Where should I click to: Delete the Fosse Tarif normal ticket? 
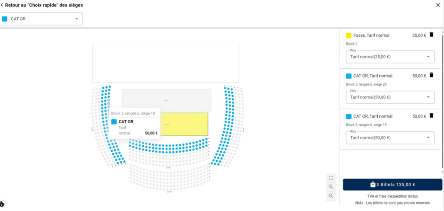tap(431, 35)
